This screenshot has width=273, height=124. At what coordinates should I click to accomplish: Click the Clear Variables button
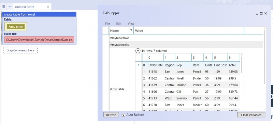pos(251,115)
